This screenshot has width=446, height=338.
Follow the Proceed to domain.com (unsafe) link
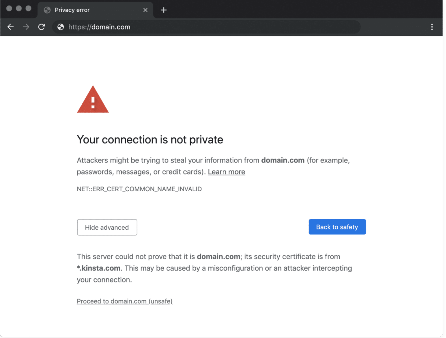point(125,301)
